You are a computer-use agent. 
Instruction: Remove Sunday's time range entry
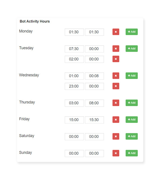click(x=116, y=153)
